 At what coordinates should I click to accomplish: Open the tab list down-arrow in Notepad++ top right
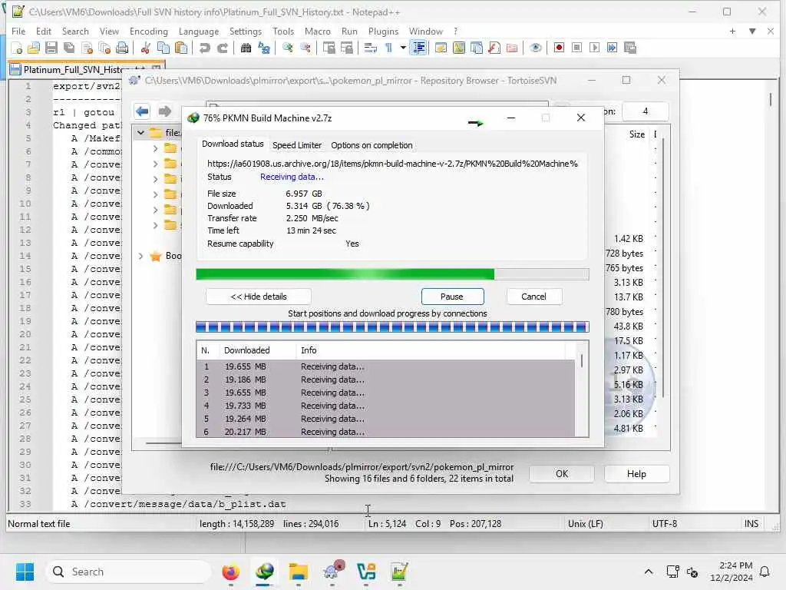click(752, 31)
